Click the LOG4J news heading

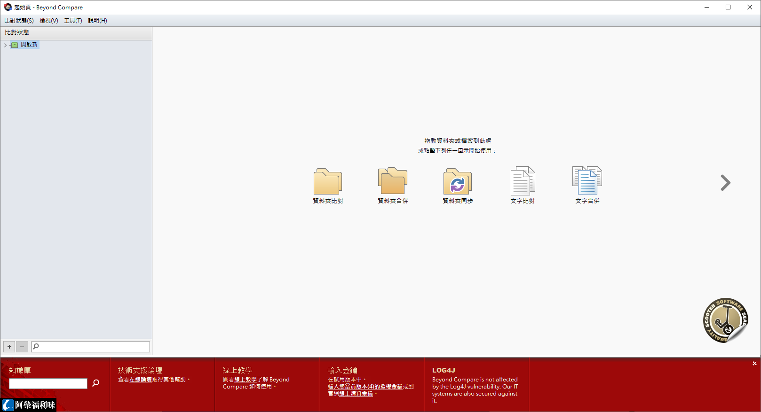(x=444, y=370)
